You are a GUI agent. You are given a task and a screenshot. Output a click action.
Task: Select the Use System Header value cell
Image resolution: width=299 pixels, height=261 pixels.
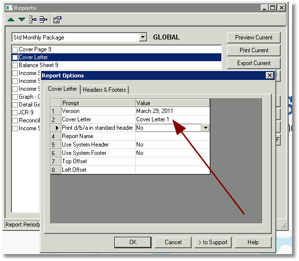[172, 145]
